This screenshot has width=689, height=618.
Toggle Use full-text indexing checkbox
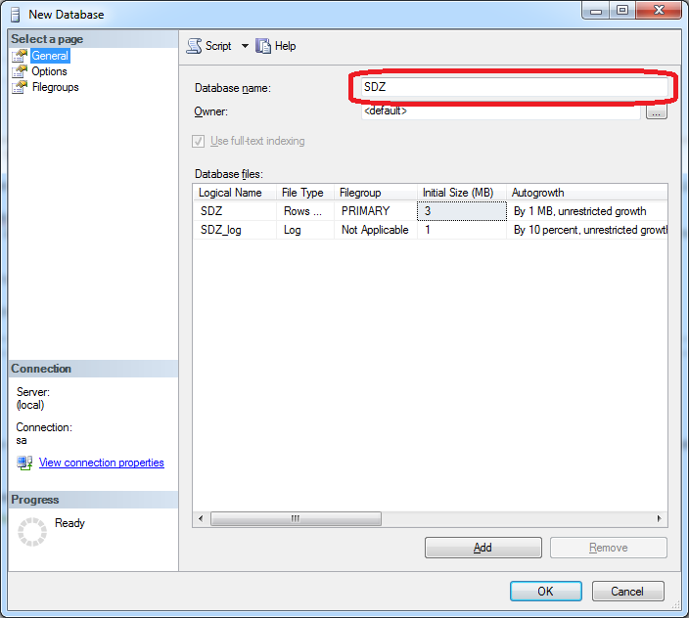click(x=198, y=141)
